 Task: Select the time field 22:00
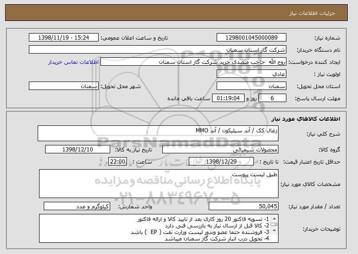(x=118, y=162)
